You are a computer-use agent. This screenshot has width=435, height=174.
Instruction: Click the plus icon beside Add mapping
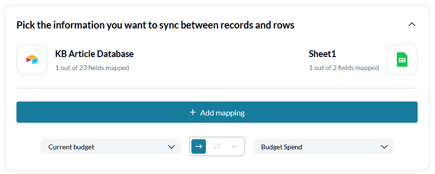click(192, 113)
